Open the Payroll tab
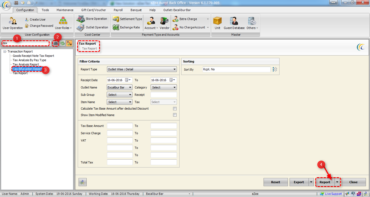 tap(118, 10)
